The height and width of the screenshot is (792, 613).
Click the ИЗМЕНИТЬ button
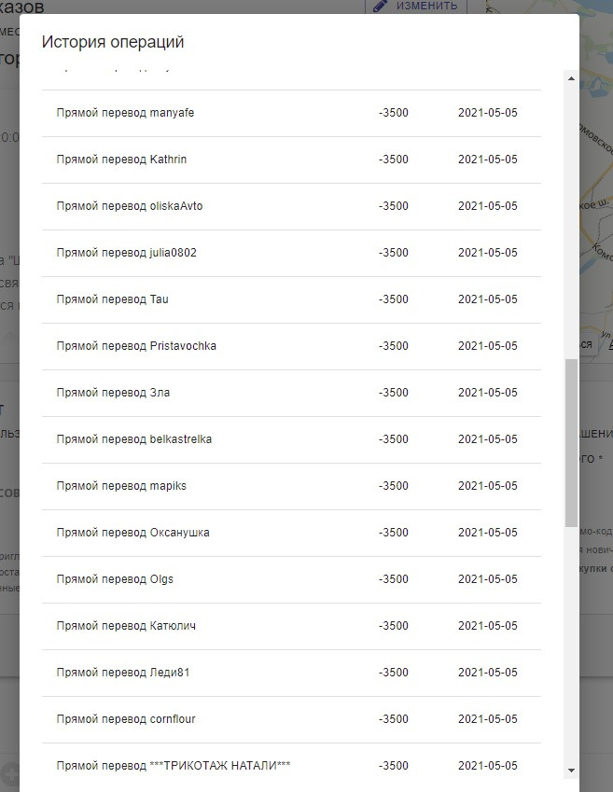point(416,7)
